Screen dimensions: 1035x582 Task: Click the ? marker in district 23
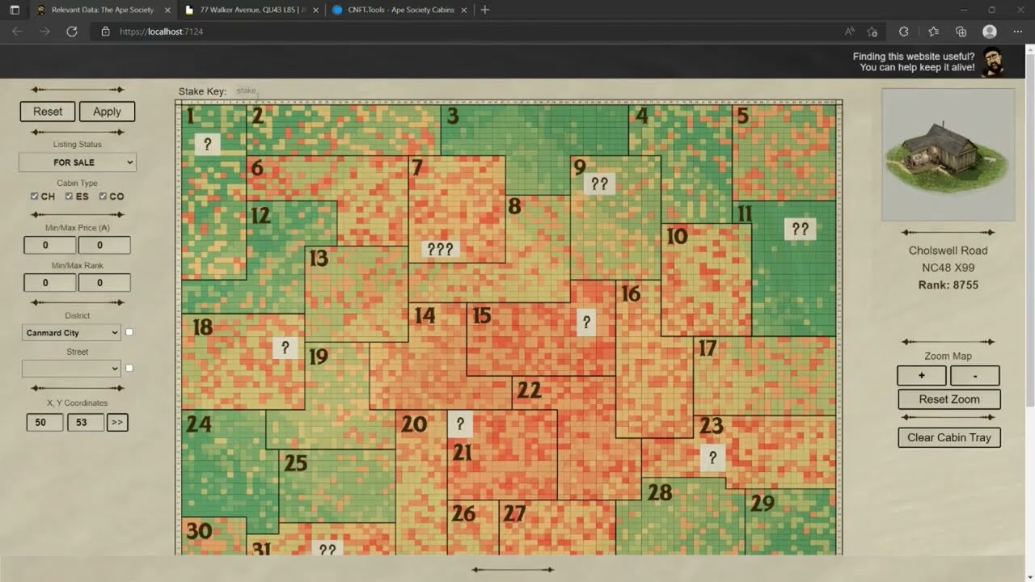click(x=712, y=458)
